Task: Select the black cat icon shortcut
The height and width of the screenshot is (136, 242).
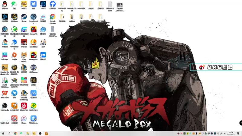Action: click(x=34, y=81)
